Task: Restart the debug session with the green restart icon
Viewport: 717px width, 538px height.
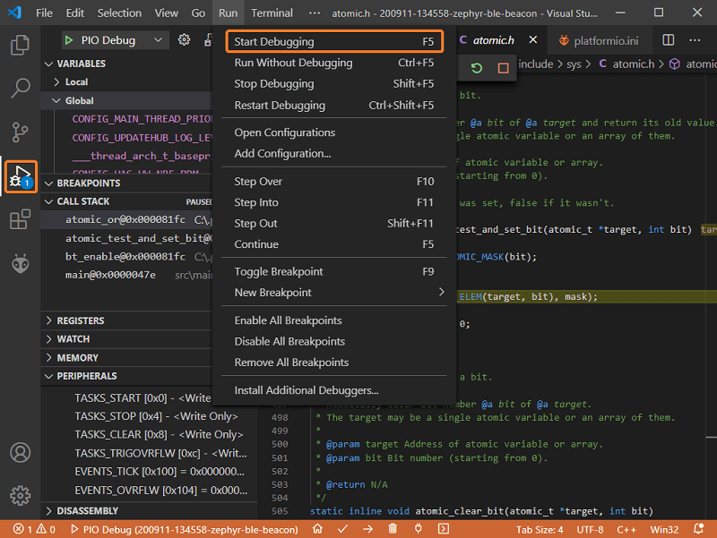Action: [476, 67]
